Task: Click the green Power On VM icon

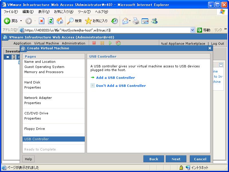Action: [110, 43]
